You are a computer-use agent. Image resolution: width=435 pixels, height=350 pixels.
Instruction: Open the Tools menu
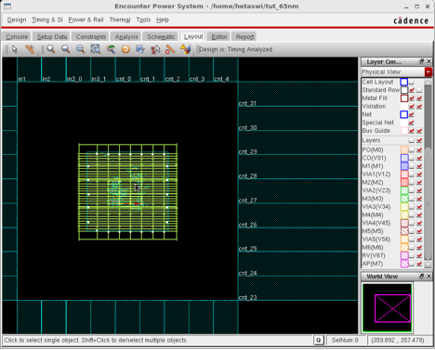pyautogui.click(x=143, y=19)
